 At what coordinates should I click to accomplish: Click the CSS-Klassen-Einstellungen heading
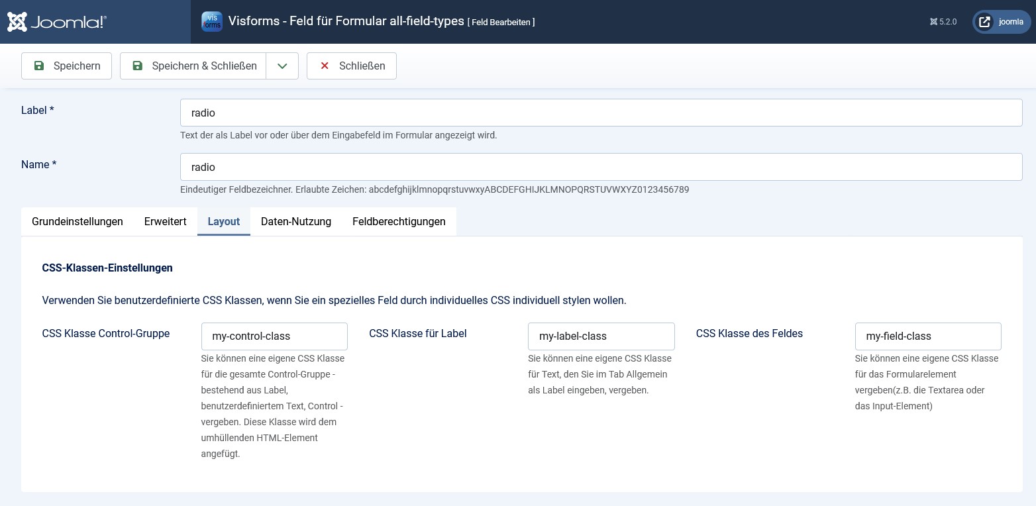107,268
